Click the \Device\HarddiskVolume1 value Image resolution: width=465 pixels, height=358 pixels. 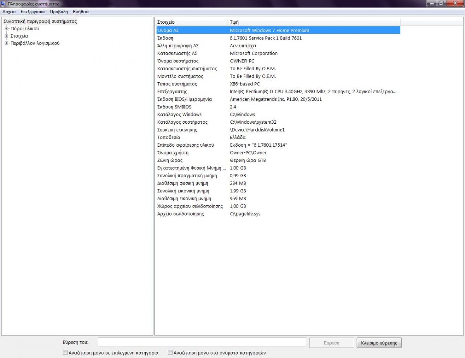click(x=257, y=130)
